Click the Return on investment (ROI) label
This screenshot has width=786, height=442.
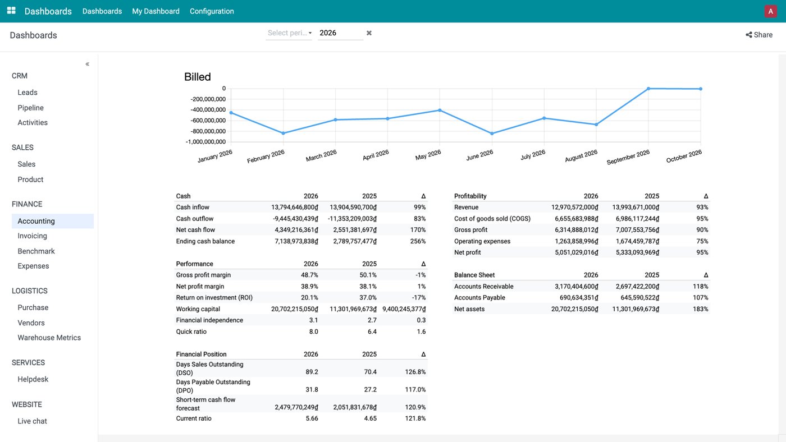coord(214,298)
